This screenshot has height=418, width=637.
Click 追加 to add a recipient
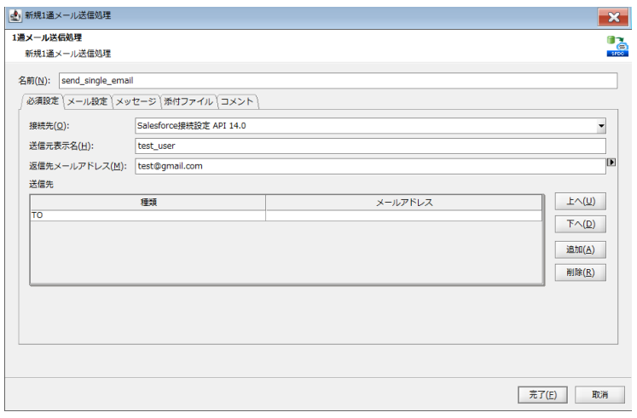click(x=580, y=249)
